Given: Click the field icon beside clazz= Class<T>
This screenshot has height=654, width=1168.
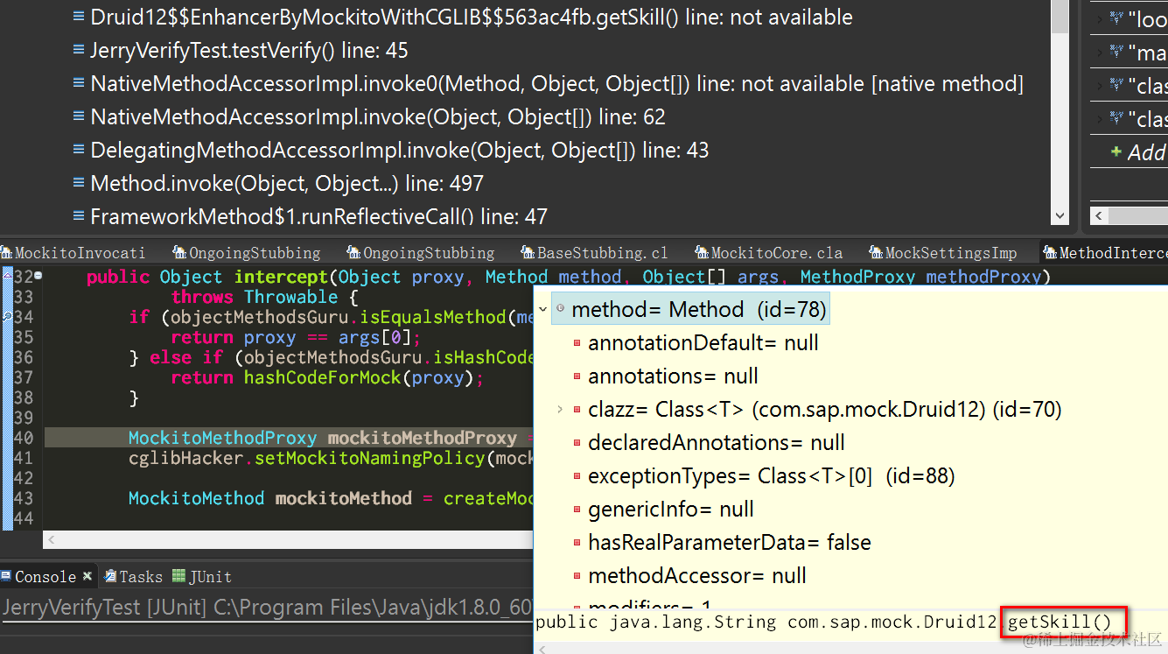Looking at the screenshot, I should click(x=577, y=410).
